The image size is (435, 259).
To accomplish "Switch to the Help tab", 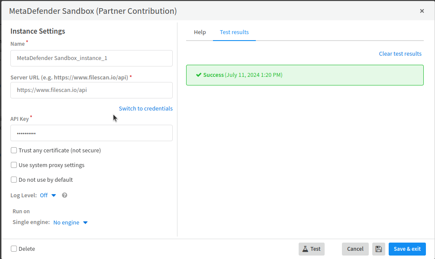I will pyautogui.click(x=200, y=32).
